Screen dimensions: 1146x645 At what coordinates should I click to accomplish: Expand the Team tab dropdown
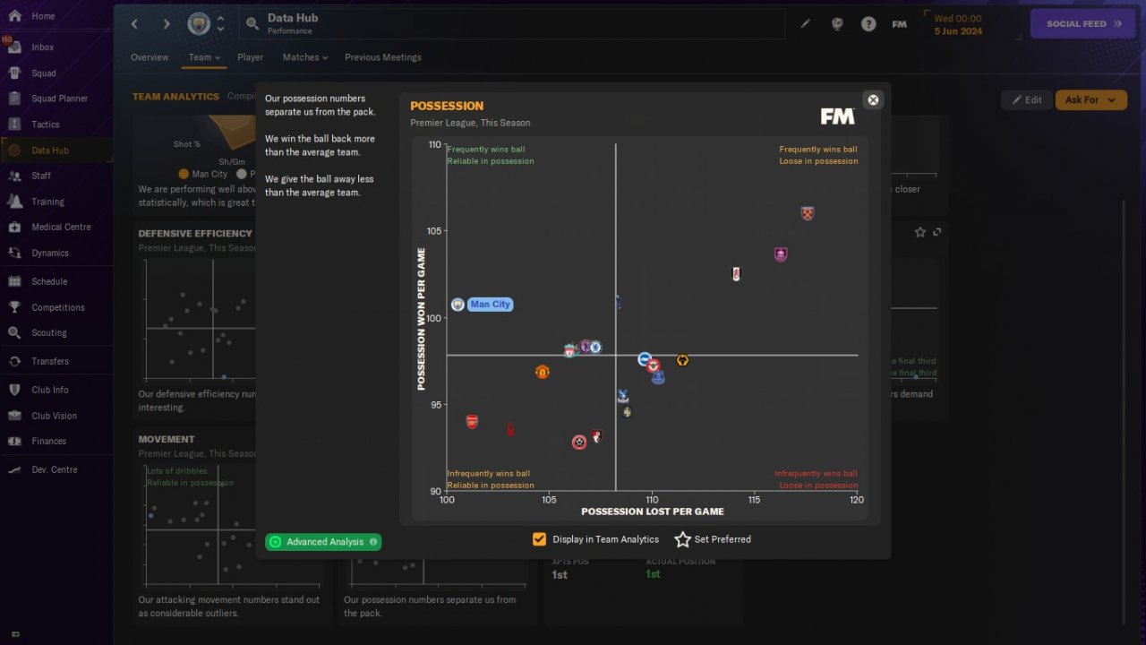(x=204, y=57)
